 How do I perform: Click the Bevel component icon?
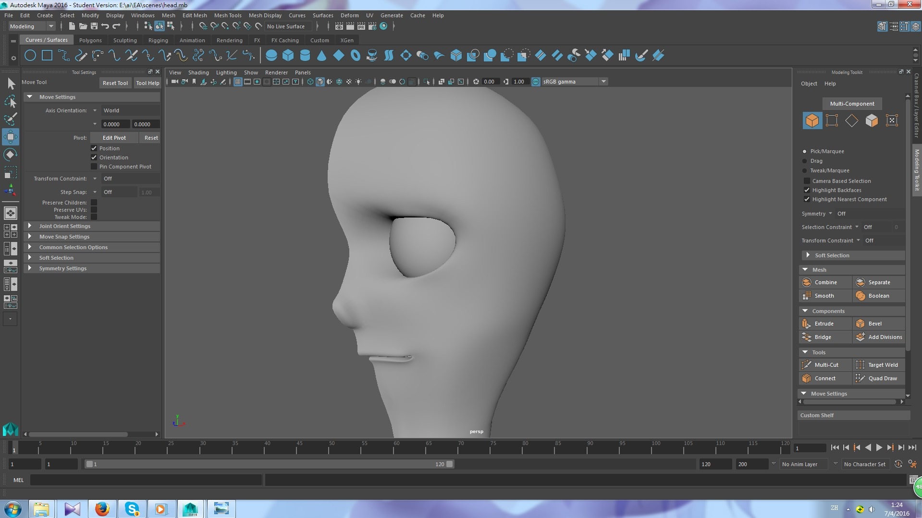point(860,324)
